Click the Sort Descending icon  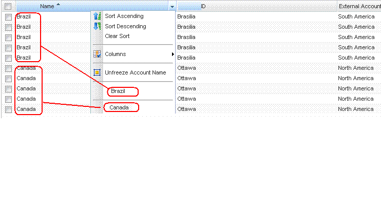point(97,26)
